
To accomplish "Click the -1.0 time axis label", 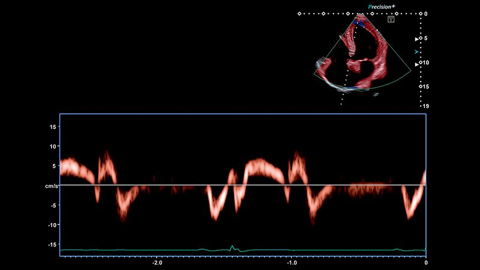I will point(292,263).
